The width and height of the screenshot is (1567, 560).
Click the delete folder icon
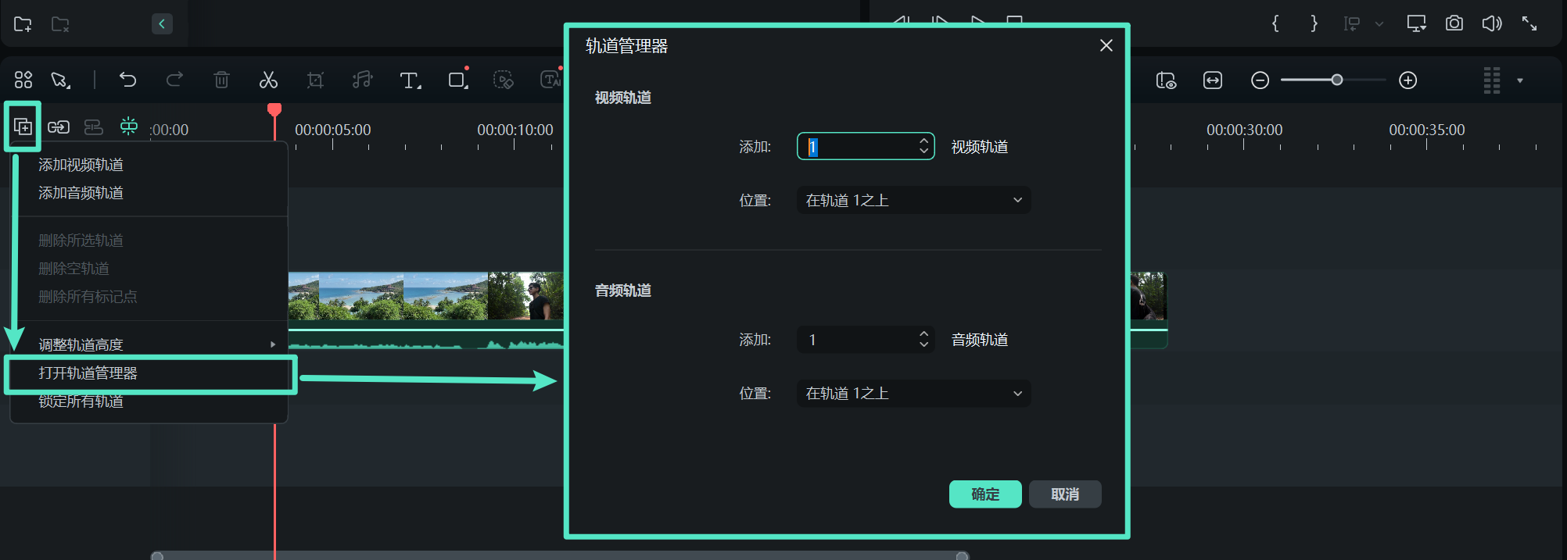tap(60, 24)
